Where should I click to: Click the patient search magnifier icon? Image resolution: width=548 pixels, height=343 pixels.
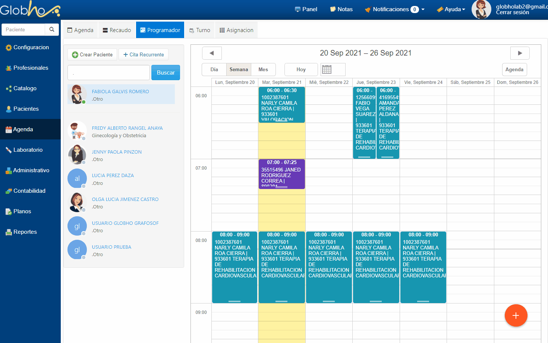pos(52,29)
